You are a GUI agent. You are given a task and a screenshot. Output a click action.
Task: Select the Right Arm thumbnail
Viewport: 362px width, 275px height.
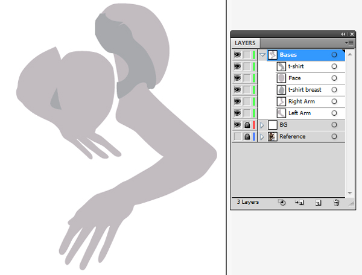pos(281,101)
